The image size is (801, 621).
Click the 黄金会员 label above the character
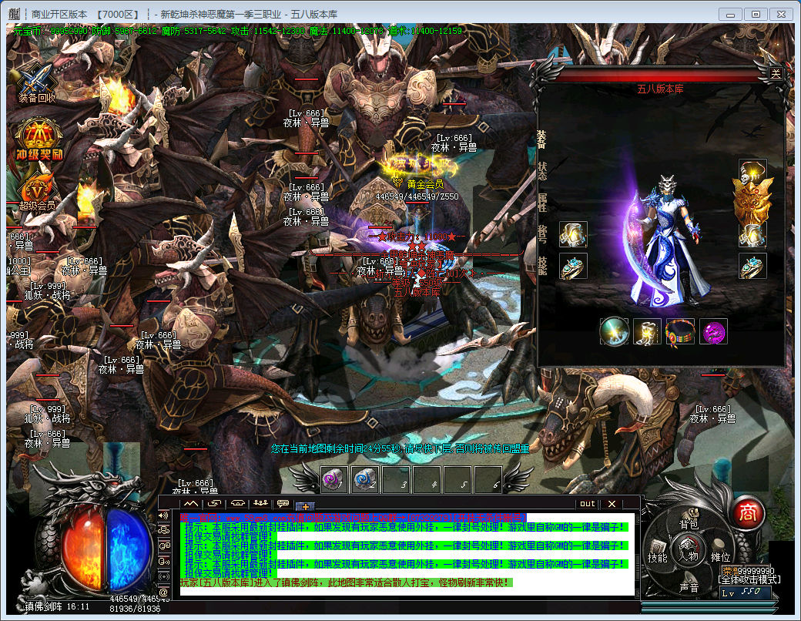[x=425, y=184]
